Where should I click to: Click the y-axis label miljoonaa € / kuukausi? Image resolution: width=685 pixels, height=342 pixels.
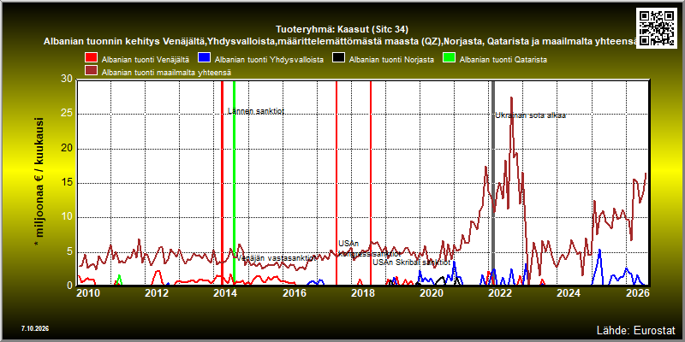39,182
